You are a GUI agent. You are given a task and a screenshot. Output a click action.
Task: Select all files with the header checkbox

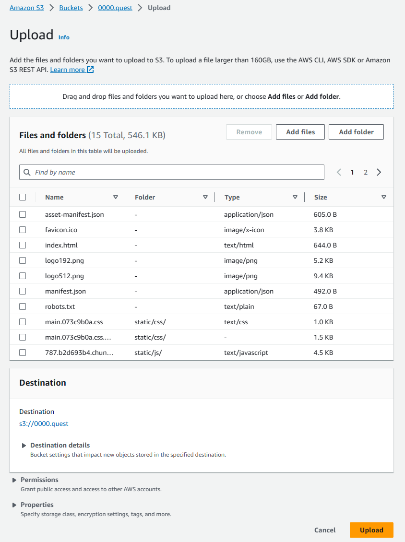coord(23,197)
